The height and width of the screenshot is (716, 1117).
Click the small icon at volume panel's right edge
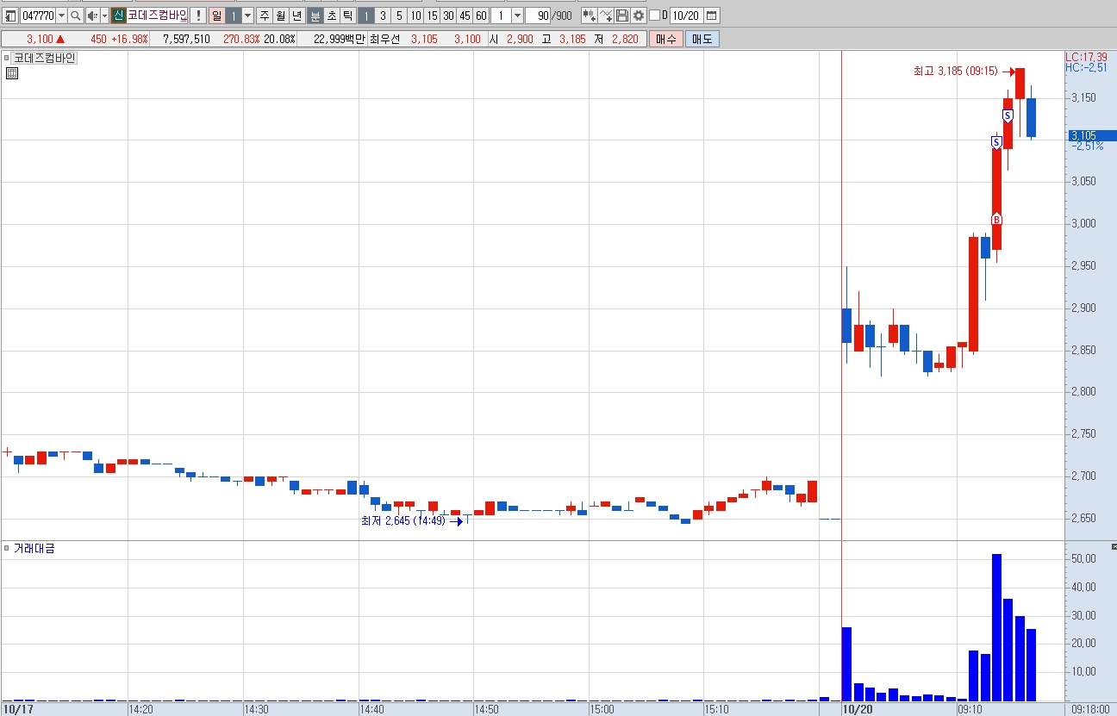1113,547
